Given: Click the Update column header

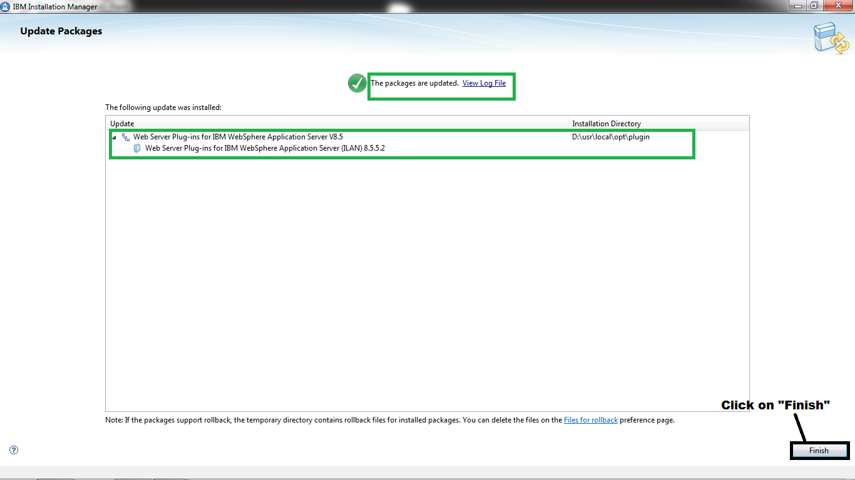Looking at the screenshot, I should coord(122,123).
